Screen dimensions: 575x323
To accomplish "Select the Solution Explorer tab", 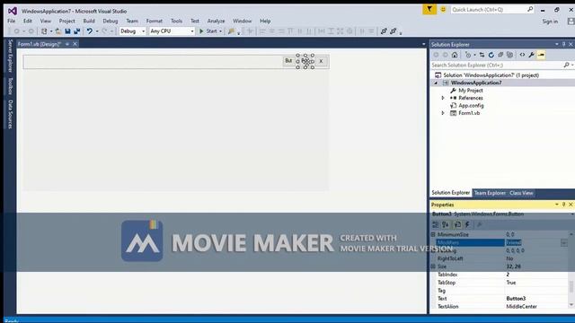I will (451, 193).
